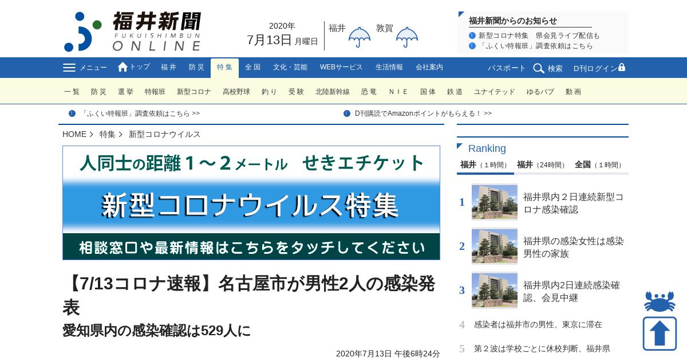
Task: Click the home icon for トップ
Action: (123, 67)
